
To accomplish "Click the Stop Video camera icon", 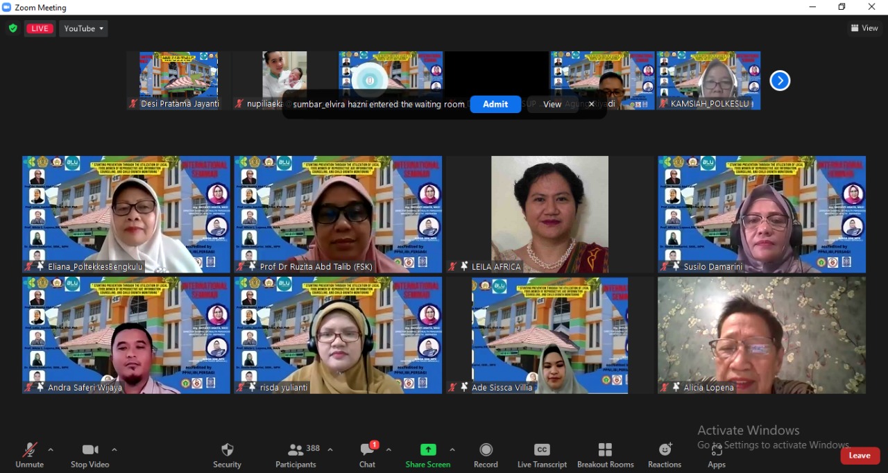I will (90, 449).
